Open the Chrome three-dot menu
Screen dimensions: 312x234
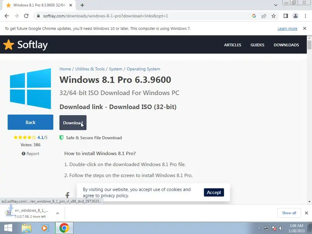pyautogui.click(x=305, y=16)
